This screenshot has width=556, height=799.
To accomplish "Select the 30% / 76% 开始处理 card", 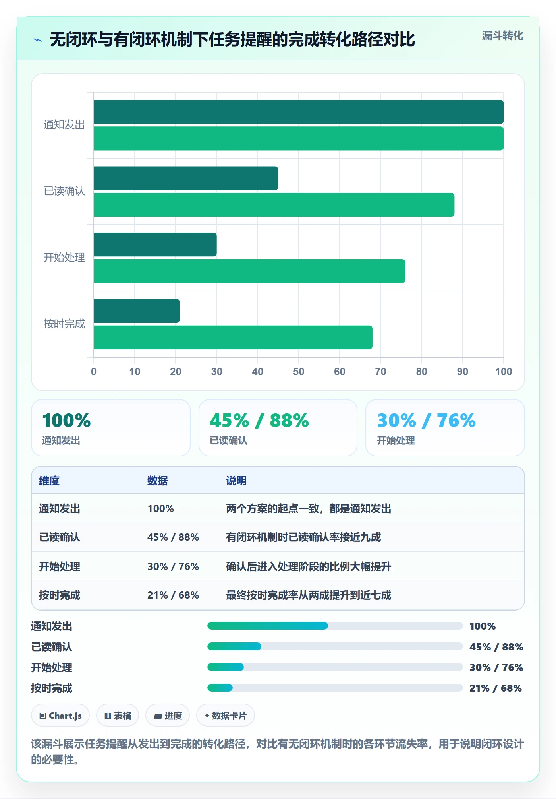I will (x=445, y=428).
